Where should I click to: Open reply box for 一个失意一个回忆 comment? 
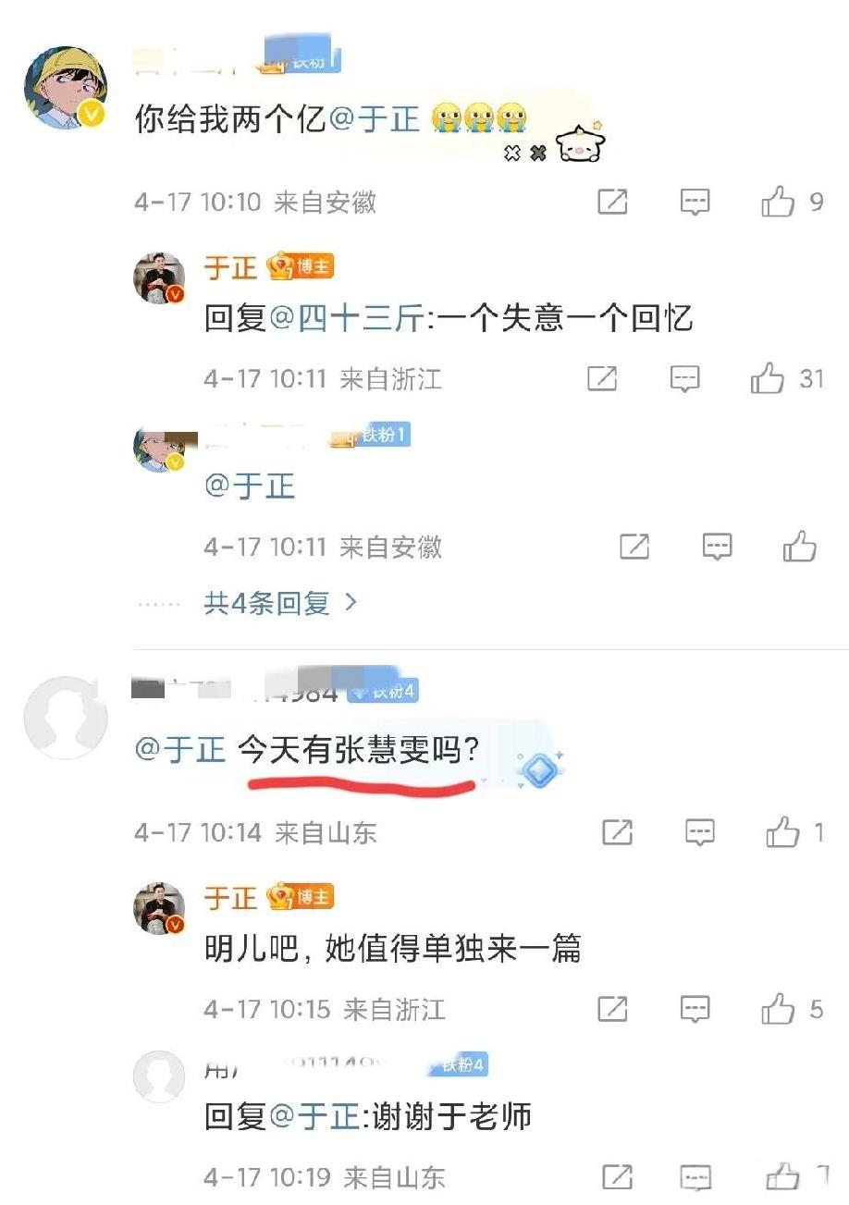(685, 378)
